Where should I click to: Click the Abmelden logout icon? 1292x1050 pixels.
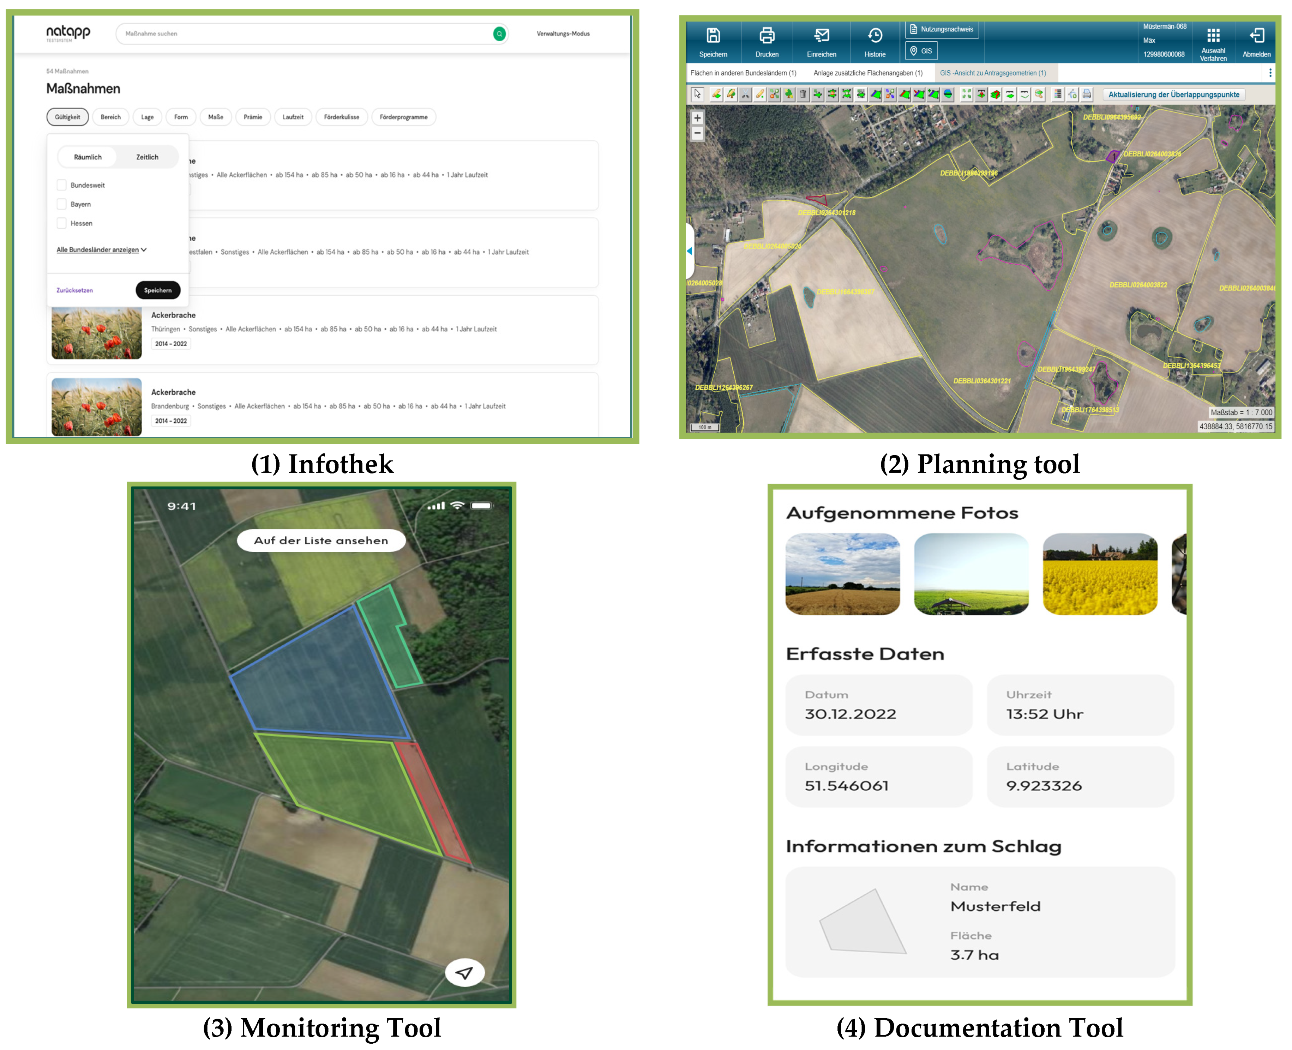click(x=1256, y=36)
